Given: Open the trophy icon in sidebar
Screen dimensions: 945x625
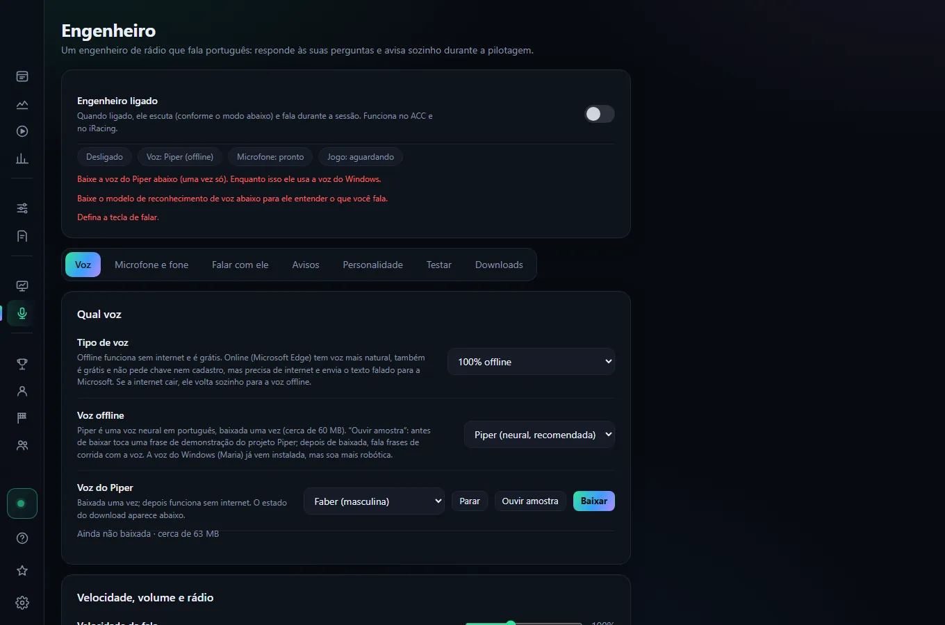Looking at the screenshot, I should coord(22,363).
